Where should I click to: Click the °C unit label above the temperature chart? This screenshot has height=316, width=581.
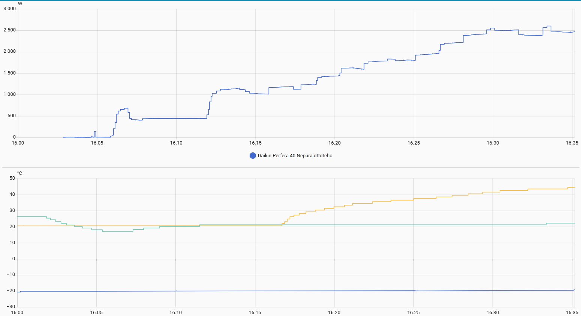[19, 173]
